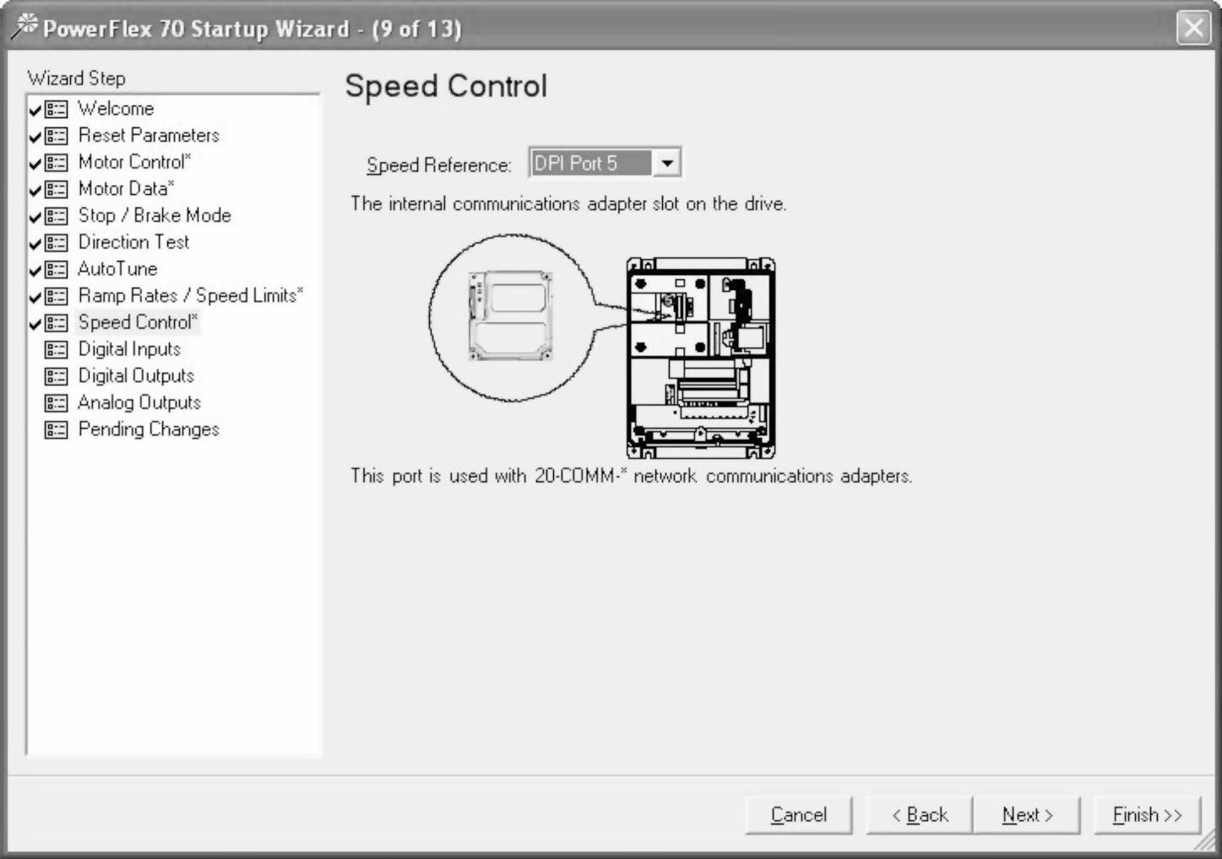
Task: Click the Finish >> button
Action: [x=1147, y=815]
